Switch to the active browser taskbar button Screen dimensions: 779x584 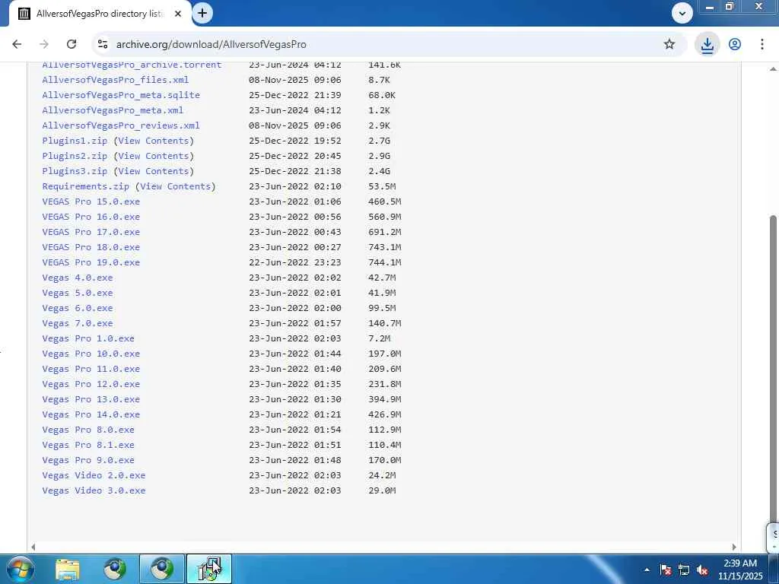tap(162, 569)
